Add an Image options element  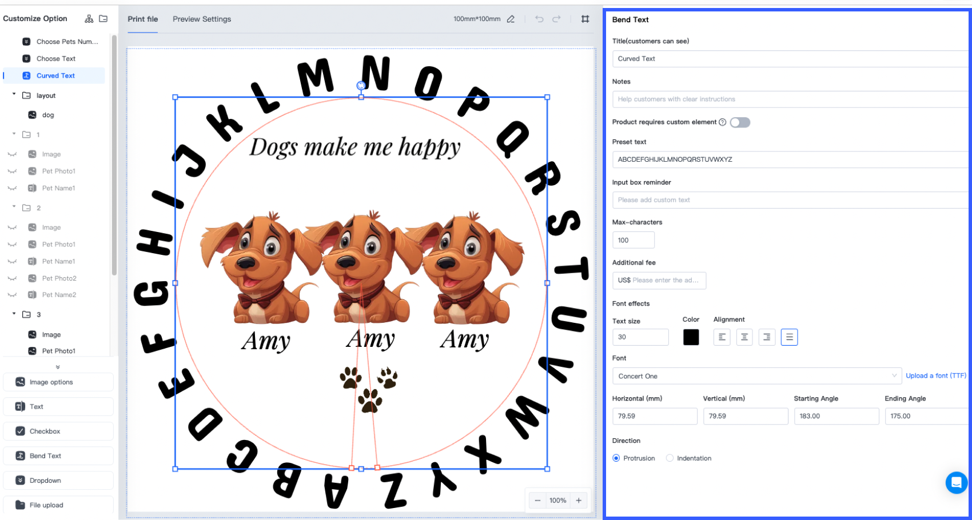tap(58, 382)
